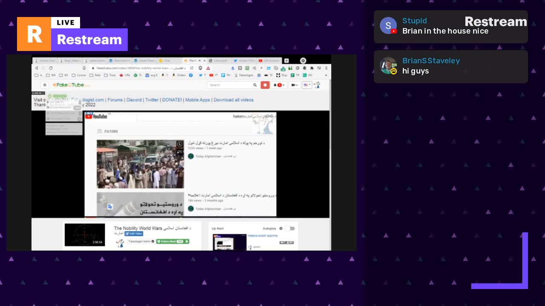Screen dimensions: 545x306
Task: Click FILTERS in the YouTube results
Action: pos(108,131)
